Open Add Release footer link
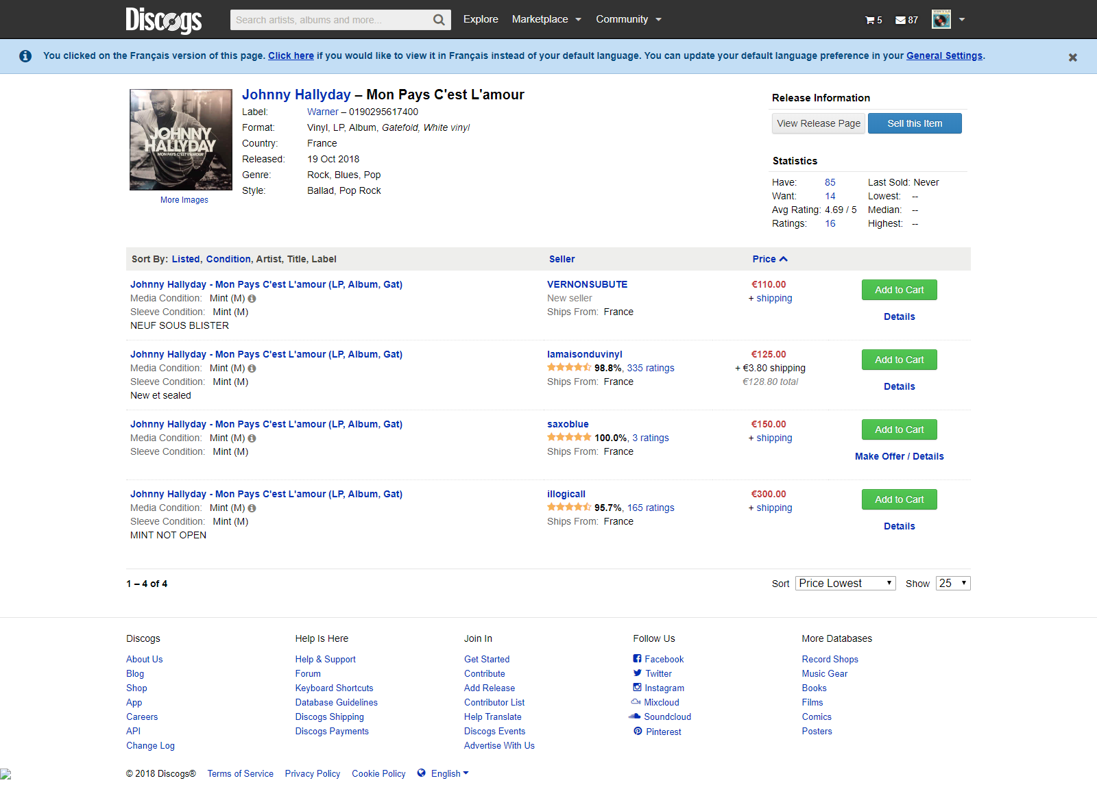The image size is (1097, 798). (490, 688)
